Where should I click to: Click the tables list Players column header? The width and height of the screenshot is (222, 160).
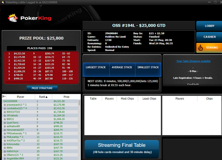click(x=109, y=99)
